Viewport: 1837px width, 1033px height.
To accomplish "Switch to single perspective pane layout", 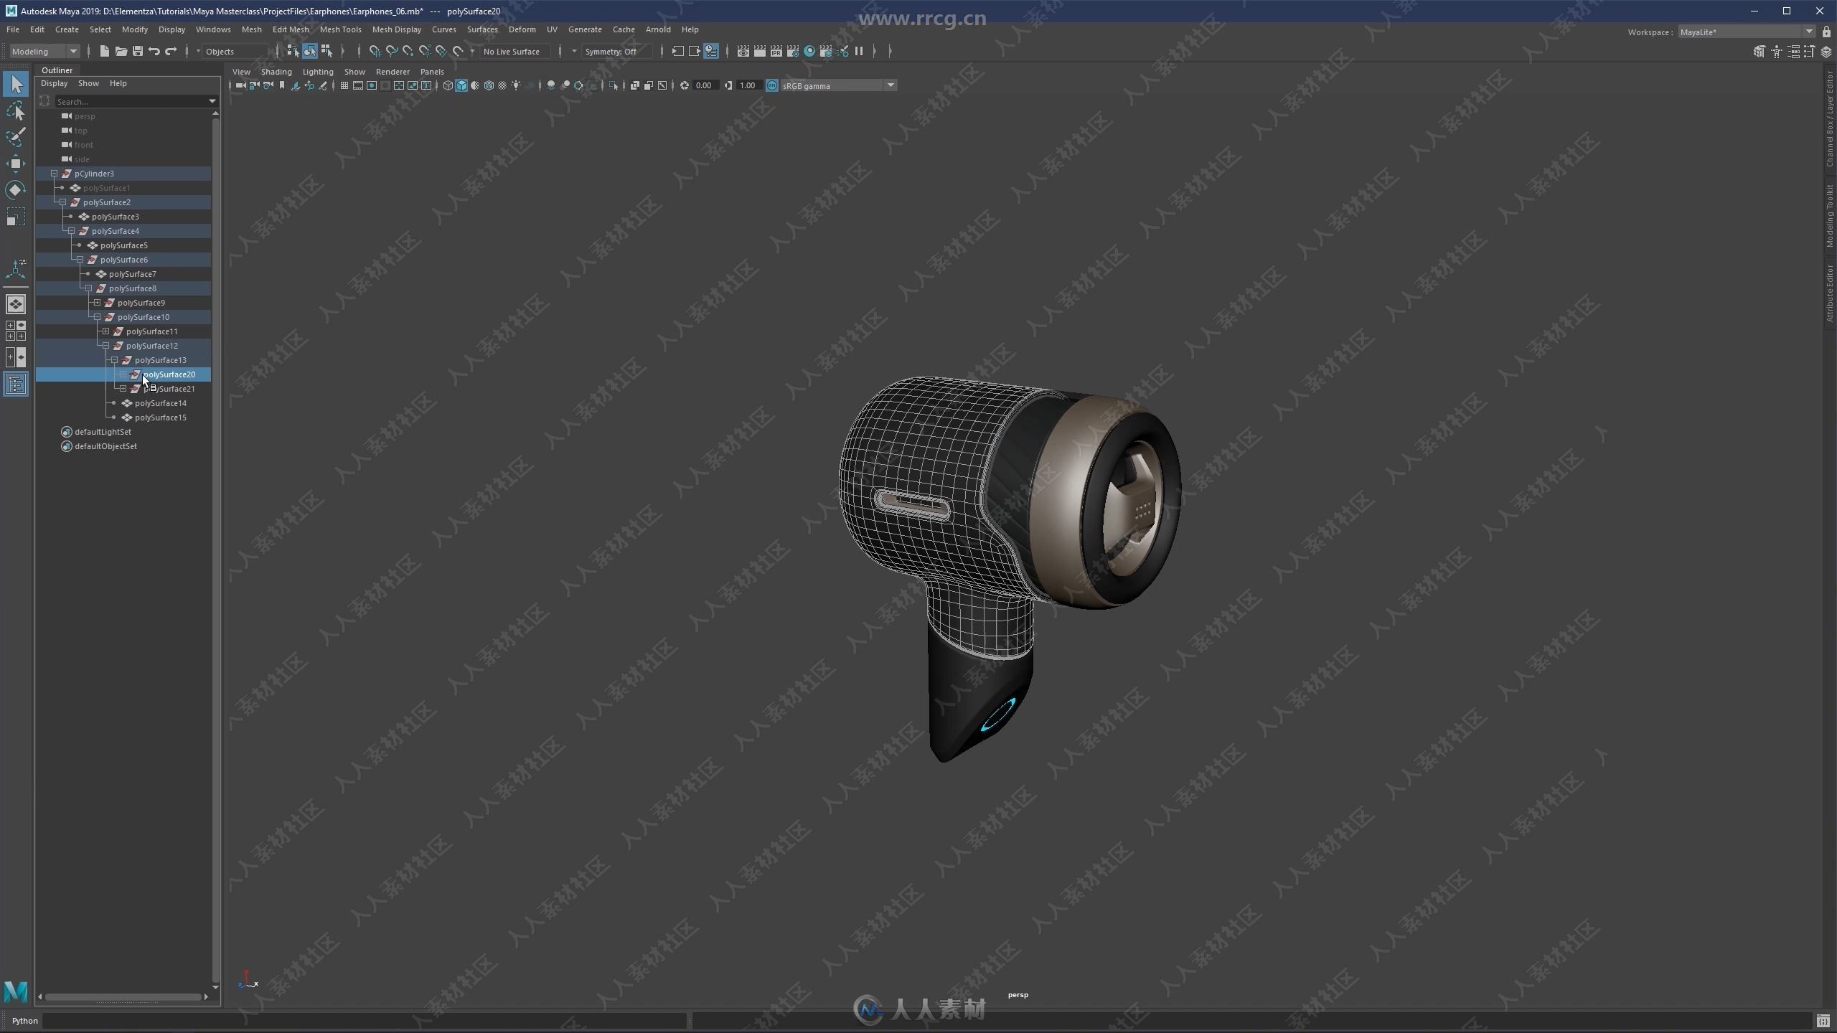I will click(x=15, y=304).
